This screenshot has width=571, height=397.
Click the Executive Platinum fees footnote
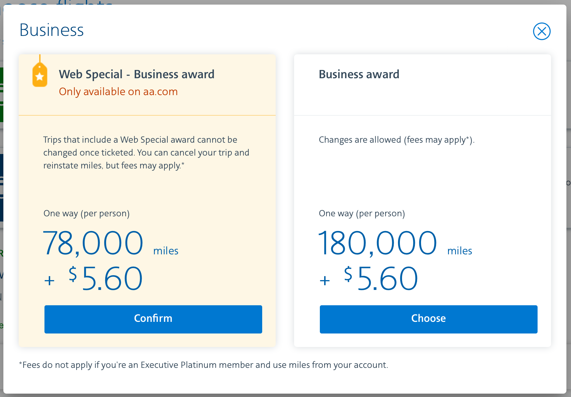pos(204,365)
